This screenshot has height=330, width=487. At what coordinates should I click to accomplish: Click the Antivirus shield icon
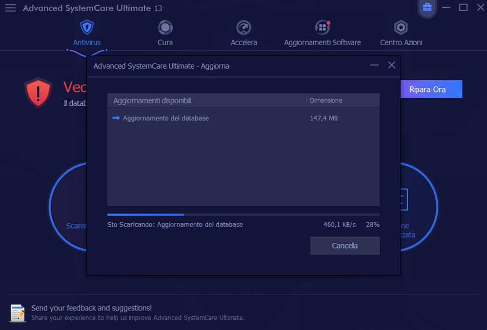87,27
